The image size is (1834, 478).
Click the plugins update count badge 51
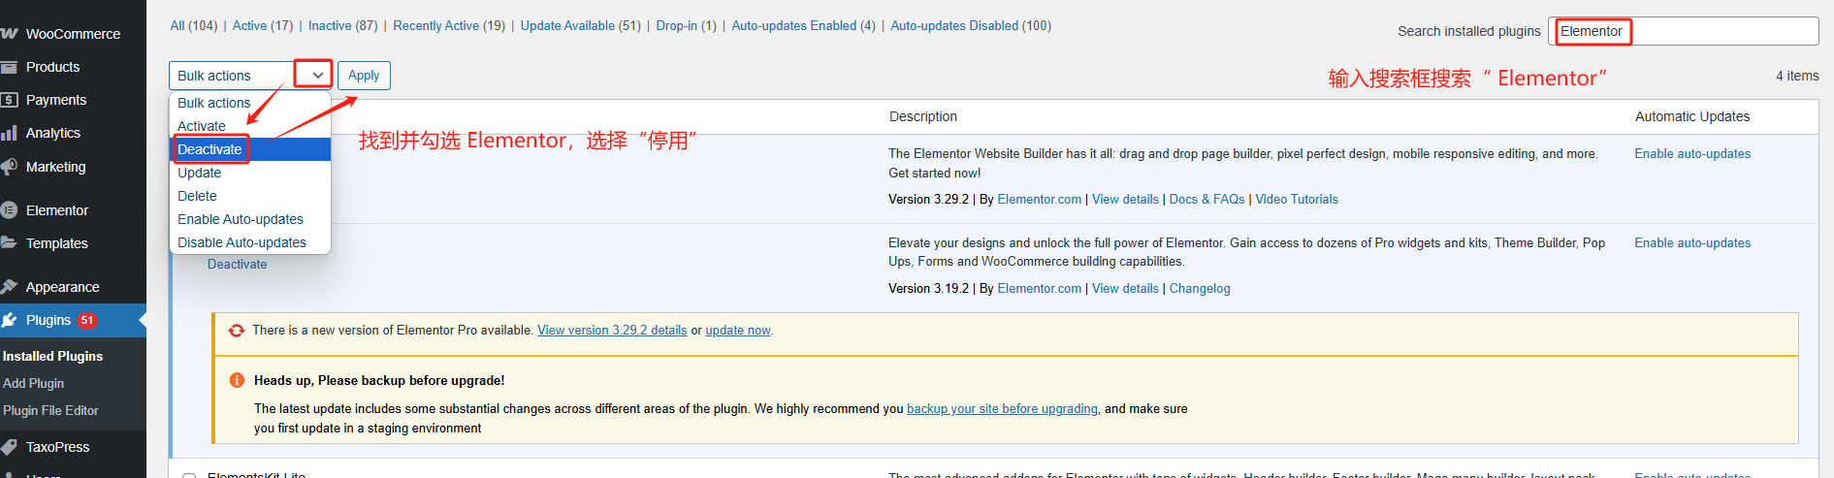86,320
